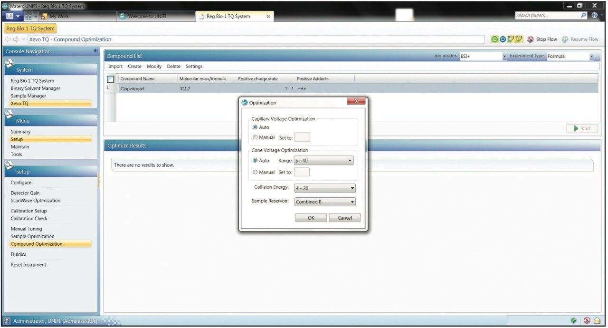Open the Create menu in Compound List
Viewport: 608px width, 328px height.
coord(134,67)
